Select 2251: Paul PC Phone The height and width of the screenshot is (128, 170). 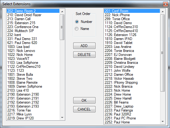pos(132,118)
